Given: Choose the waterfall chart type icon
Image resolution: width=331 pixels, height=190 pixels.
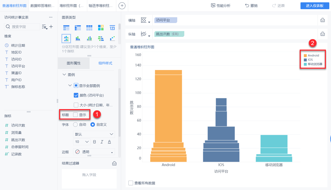Looking at the screenshot, I should point(112,39).
